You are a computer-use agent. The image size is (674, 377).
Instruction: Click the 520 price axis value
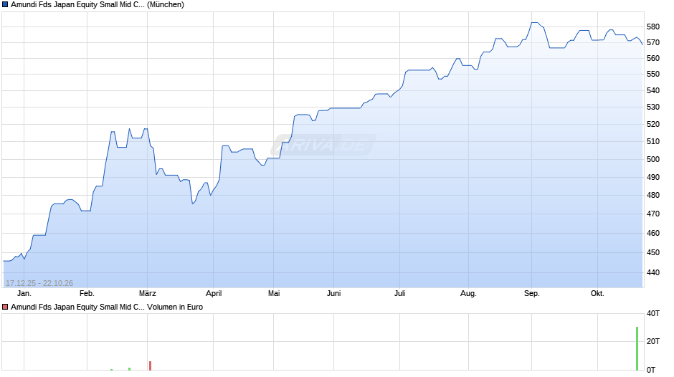[x=653, y=124]
